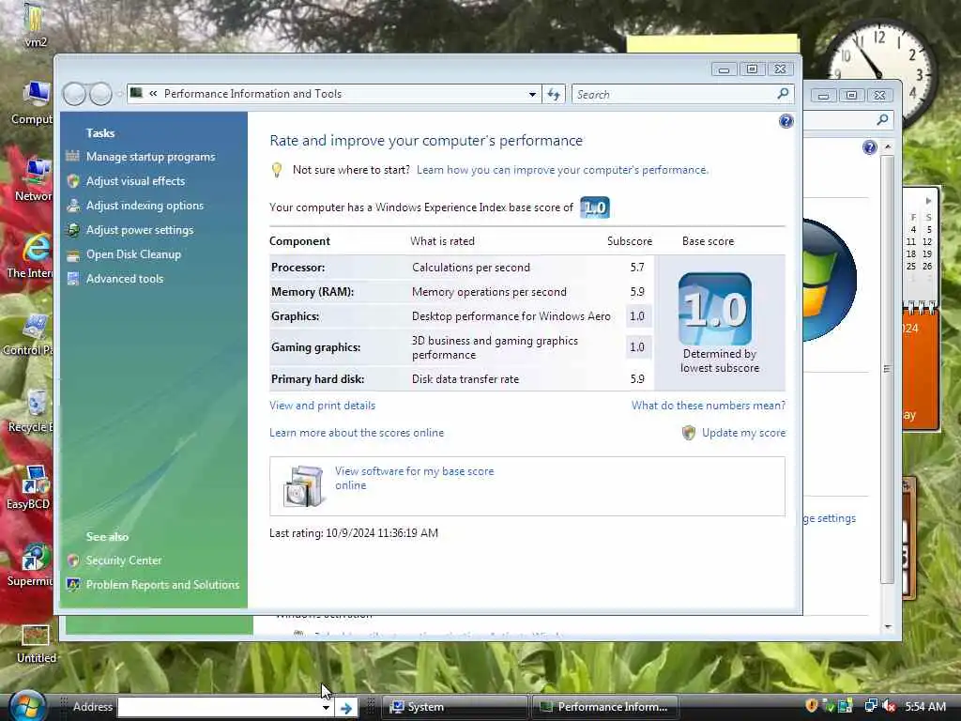Click the muted volume icon in system tray
The height and width of the screenshot is (721, 961).
pyautogui.click(x=890, y=706)
